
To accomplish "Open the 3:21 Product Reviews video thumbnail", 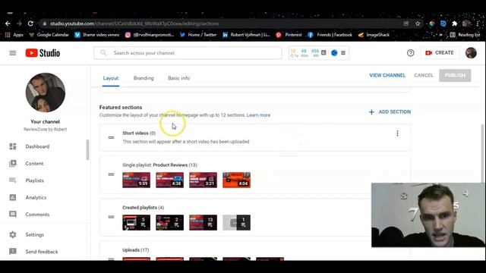I will click(x=204, y=180).
